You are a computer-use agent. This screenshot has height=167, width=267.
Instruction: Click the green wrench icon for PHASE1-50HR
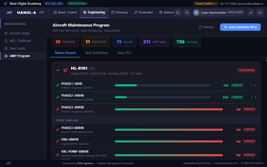(x=57, y=85)
